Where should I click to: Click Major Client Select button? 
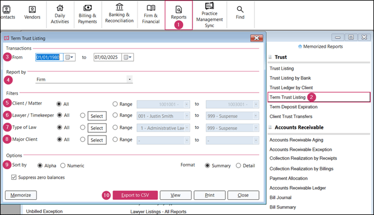click(97, 140)
